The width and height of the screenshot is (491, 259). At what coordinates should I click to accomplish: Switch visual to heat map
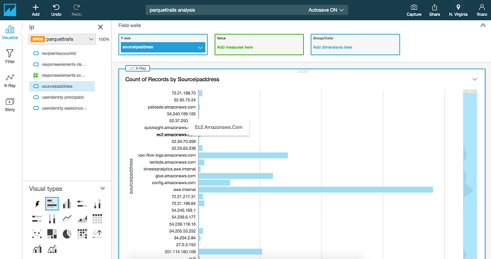pyautogui.click(x=82, y=234)
